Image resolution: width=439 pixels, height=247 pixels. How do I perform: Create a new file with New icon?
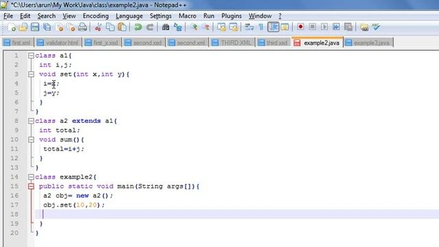(x=12, y=27)
